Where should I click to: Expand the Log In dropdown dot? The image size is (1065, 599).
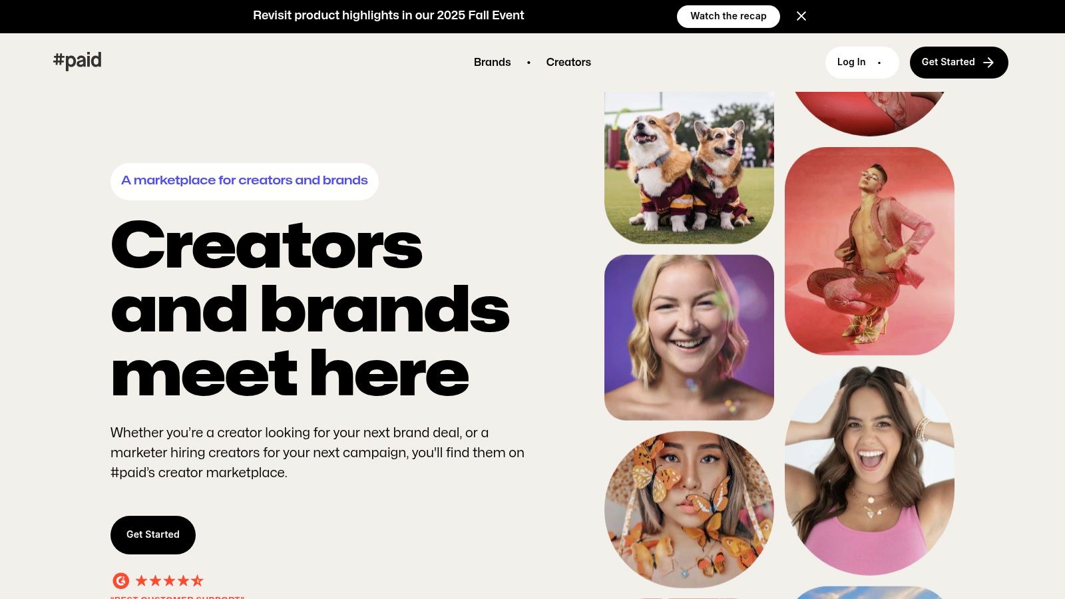(879, 63)
